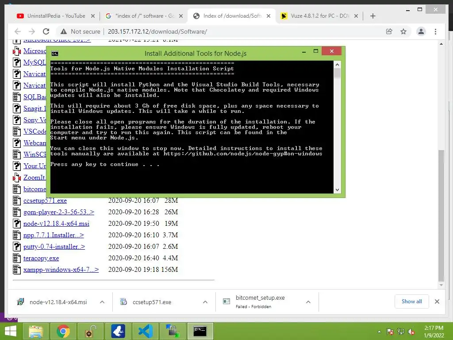The image size is (453, 340).
Task: Switch to the UninstallPedia - YouTube tab
Action: tap(51, 16)
